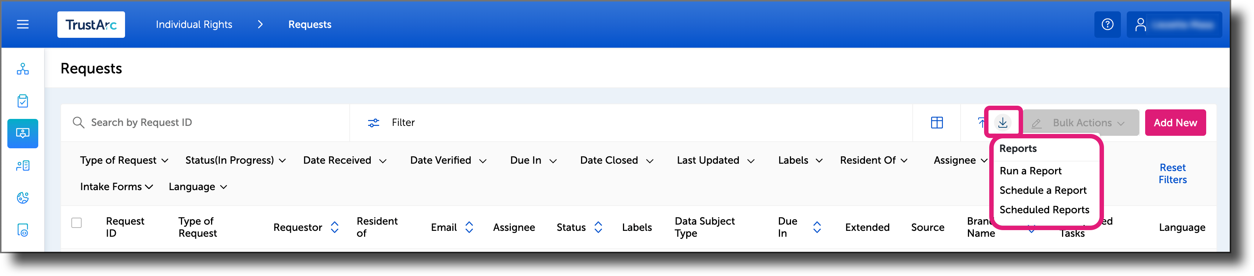Open the navigation hamburger menu
The width and height of the screenshot is (1254, 276).
[22, 24]
